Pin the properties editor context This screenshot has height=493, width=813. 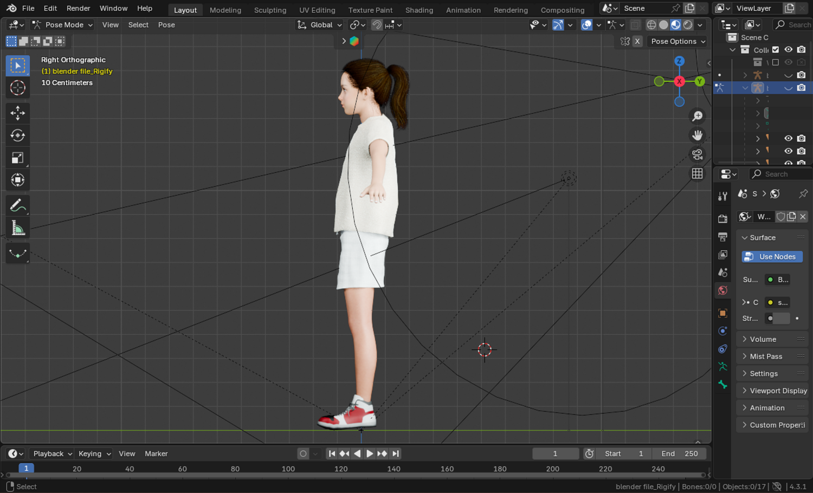[x=803, y=193]
